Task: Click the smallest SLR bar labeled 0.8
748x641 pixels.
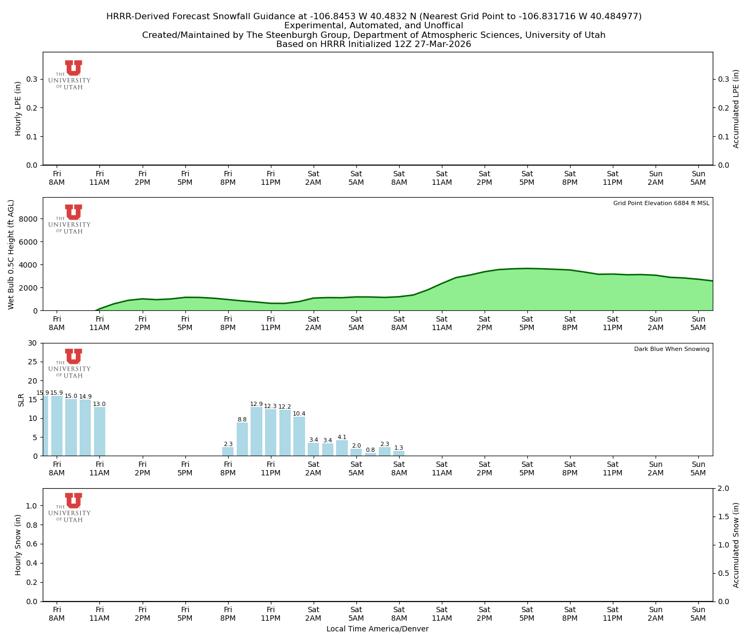Action: (370, 454)
